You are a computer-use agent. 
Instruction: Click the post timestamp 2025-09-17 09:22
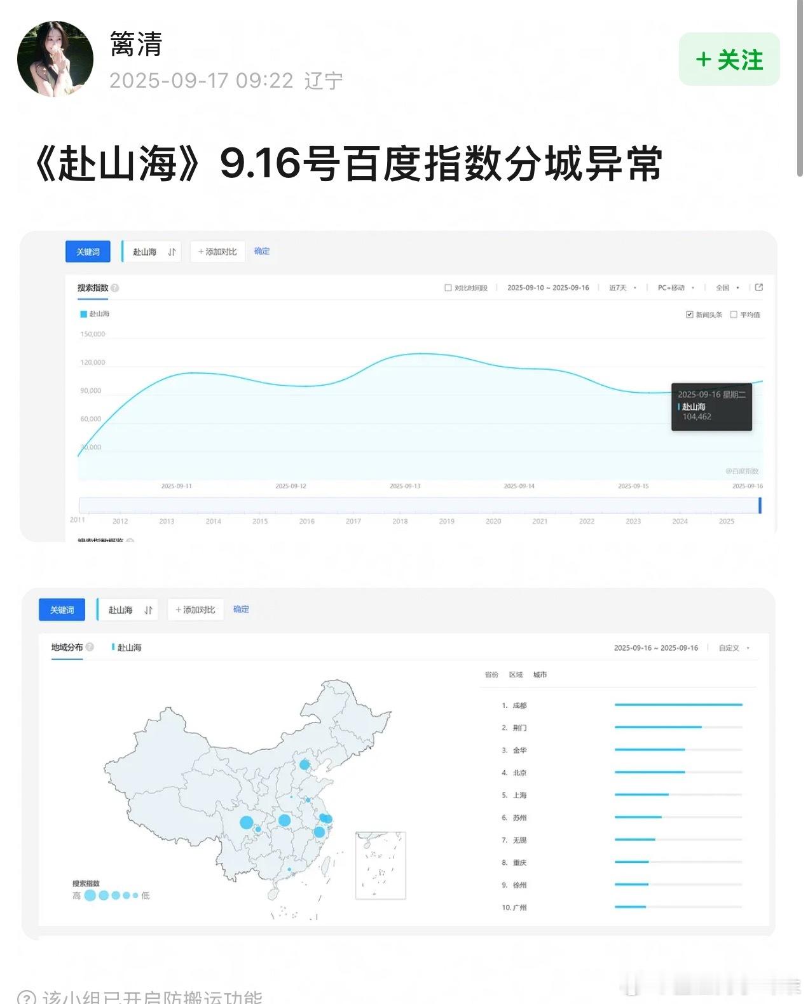coord(202,81)
